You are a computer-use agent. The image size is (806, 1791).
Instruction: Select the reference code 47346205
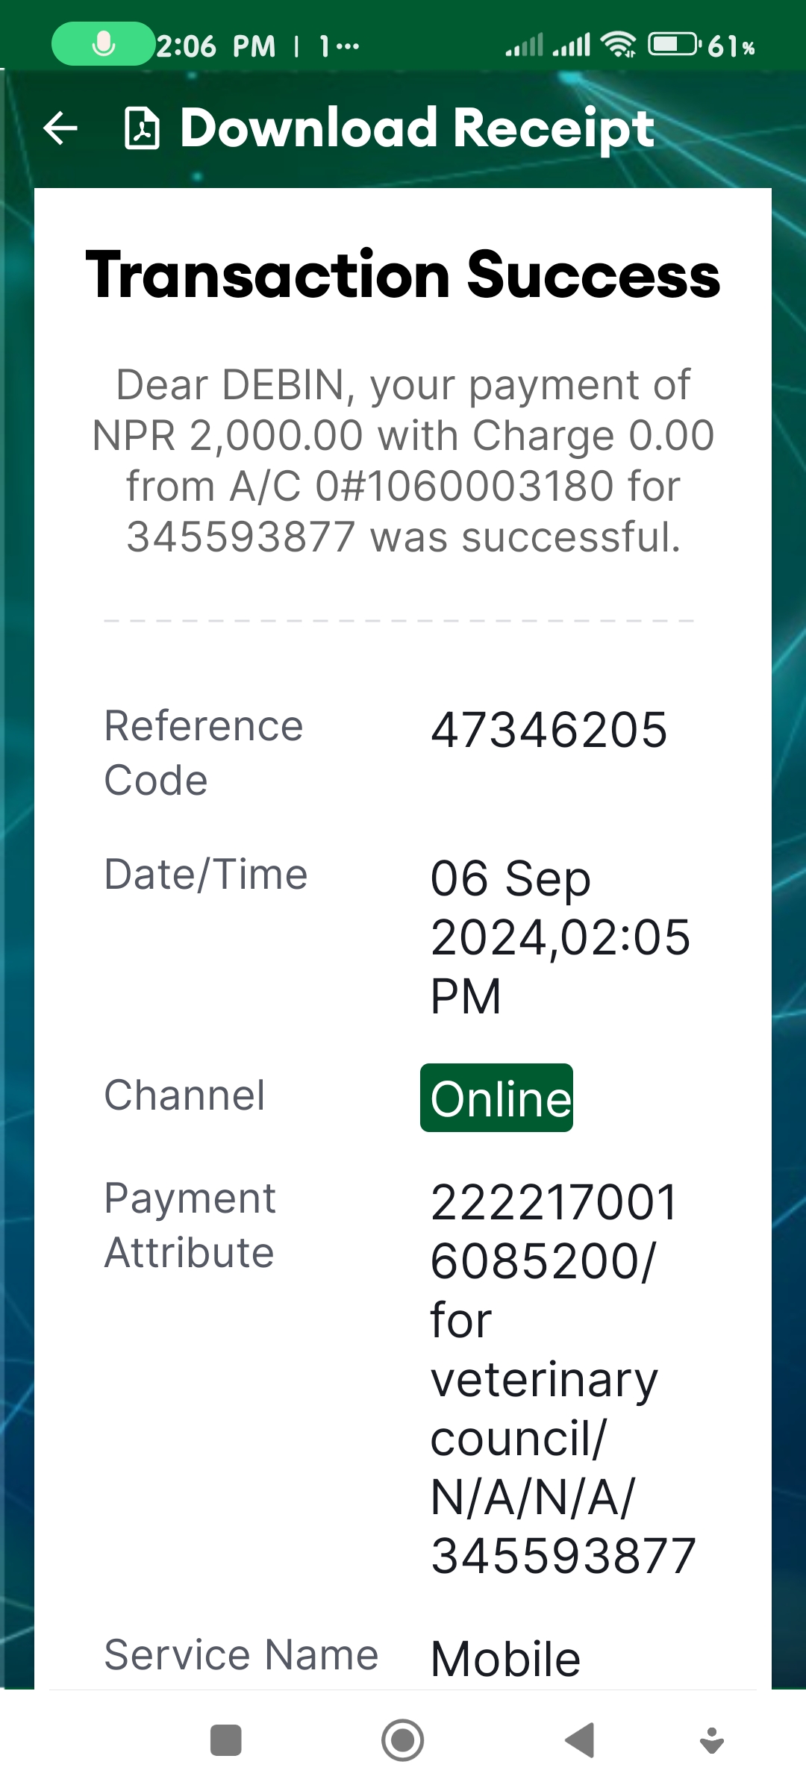549,730
